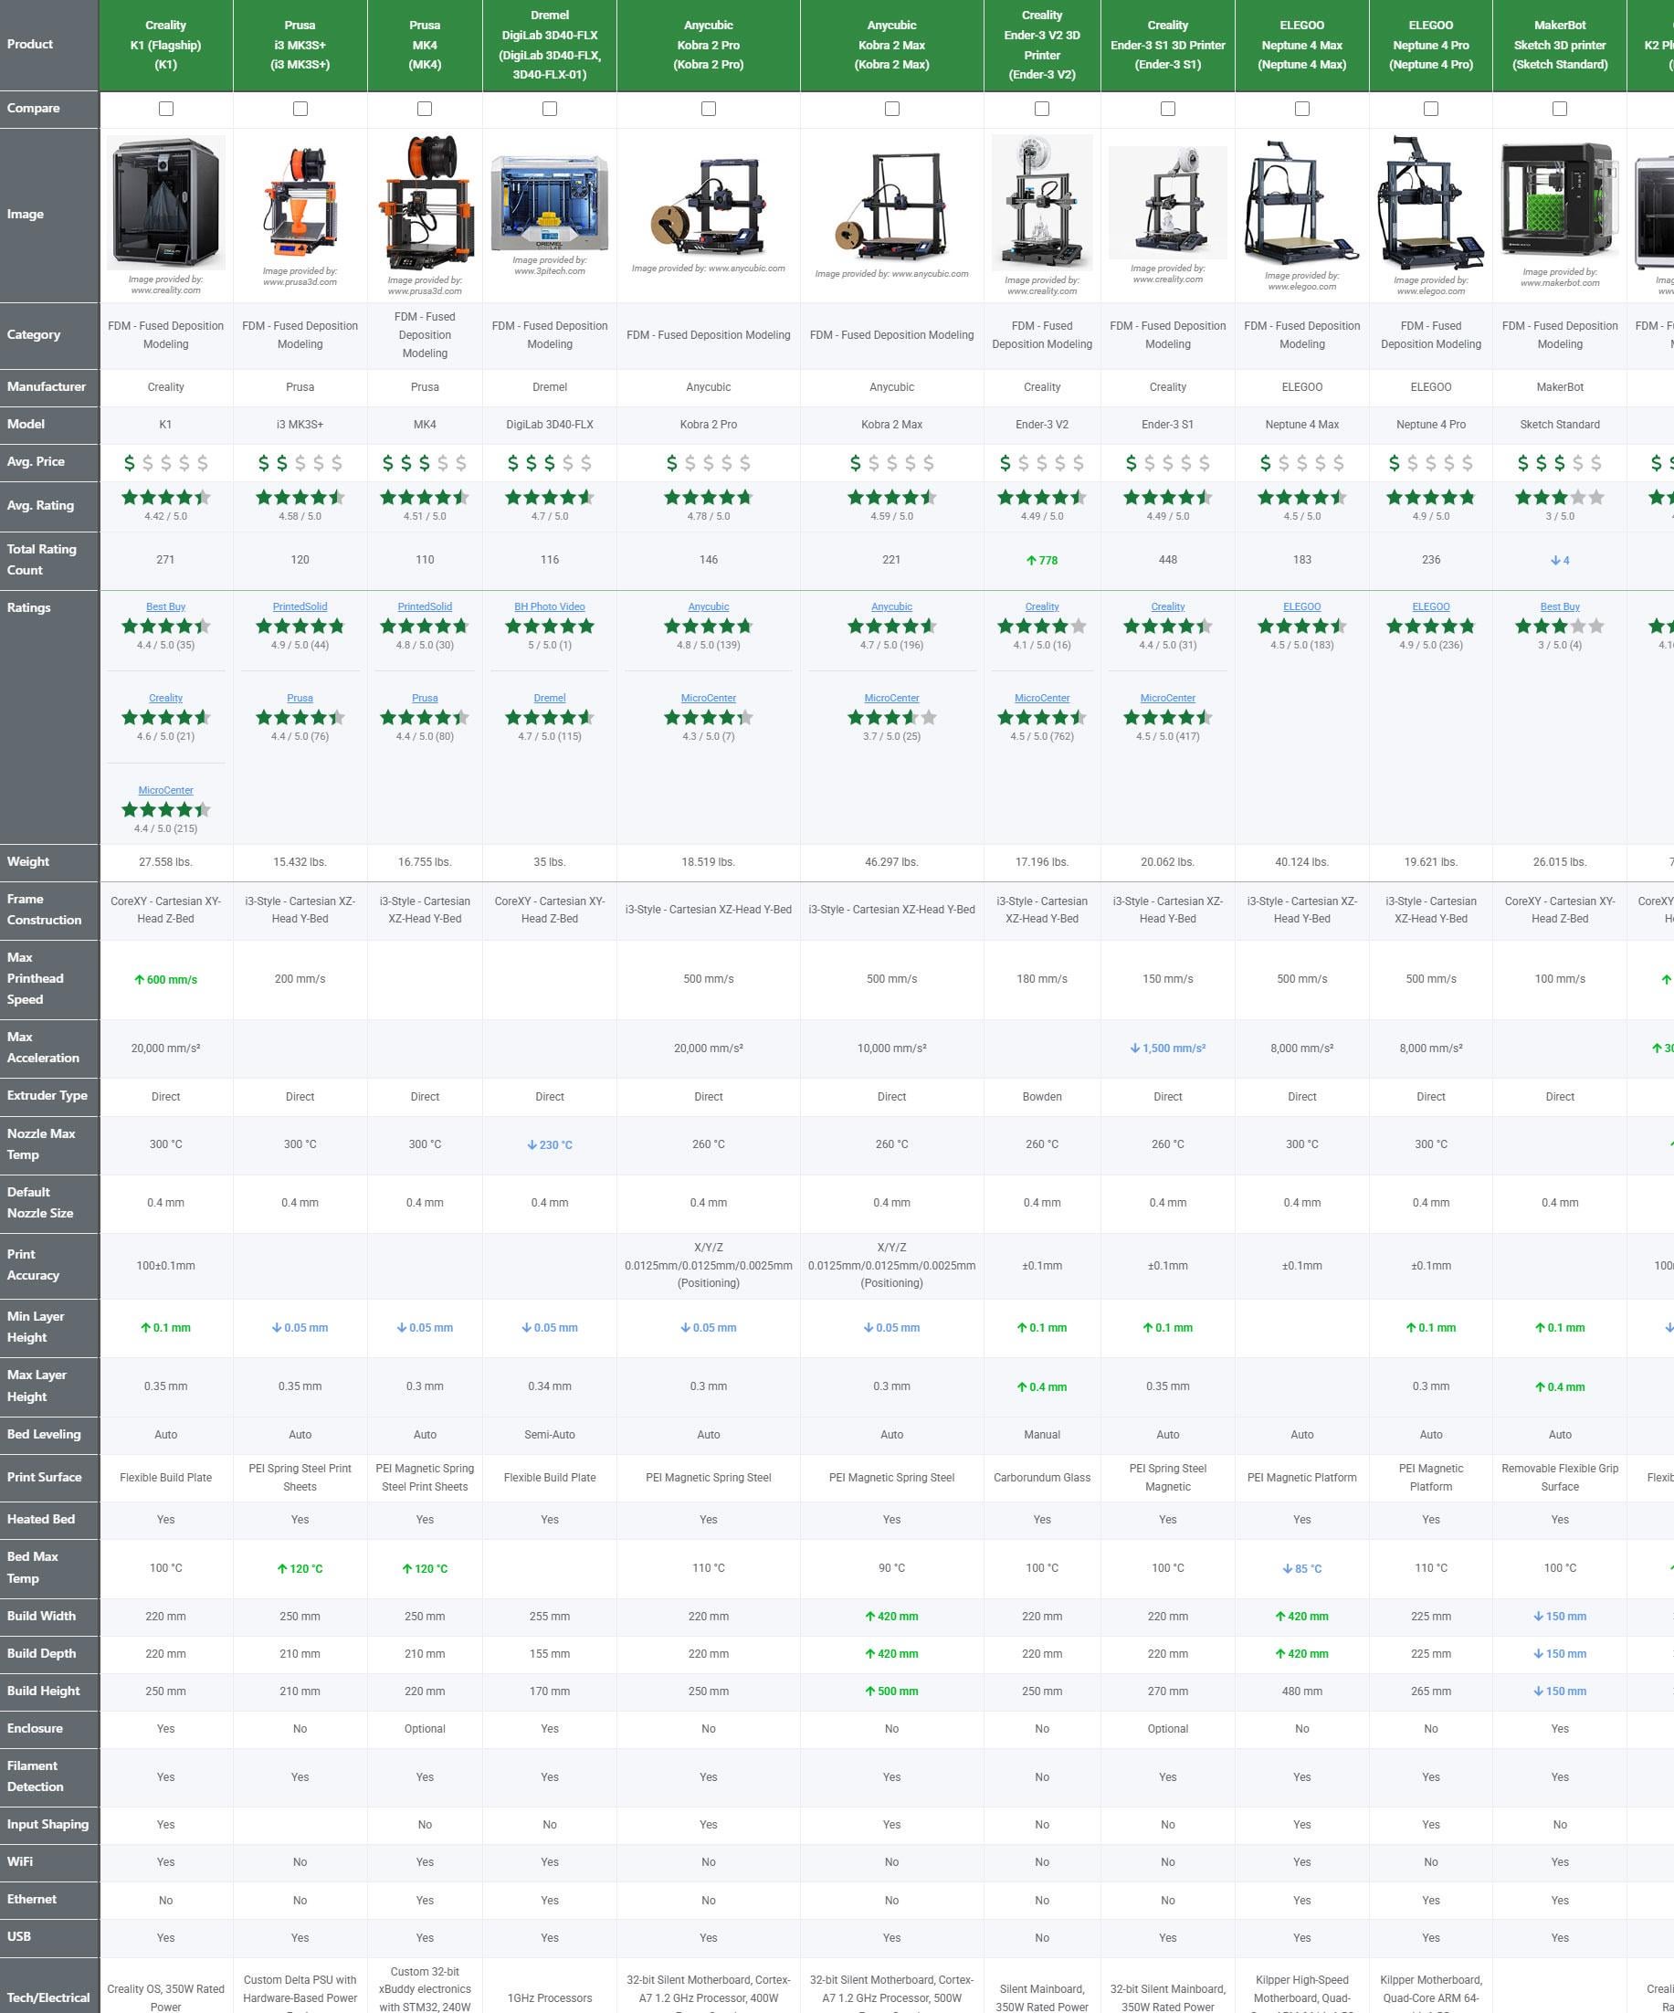Viewport: 1674px width, 2013px height.
Task: Enable compare for Anycubic Kobra 2 Max
Action: click(x=891, y=109)
